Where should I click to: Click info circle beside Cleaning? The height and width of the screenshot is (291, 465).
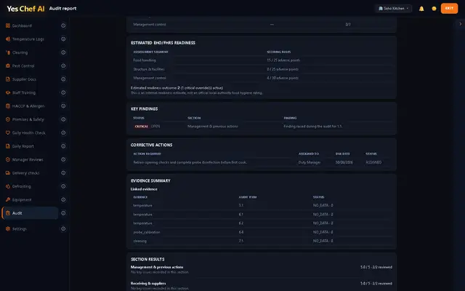coord(63,52)
